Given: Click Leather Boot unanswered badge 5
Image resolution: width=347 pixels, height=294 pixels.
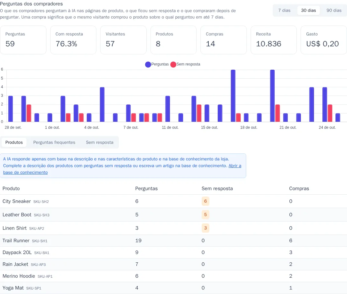Looking at the screenshot, I should coord(206,214).
